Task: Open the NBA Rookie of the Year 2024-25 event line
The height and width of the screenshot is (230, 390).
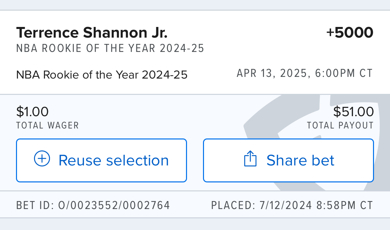Action: pyautogui.click(x=102, y=75)
